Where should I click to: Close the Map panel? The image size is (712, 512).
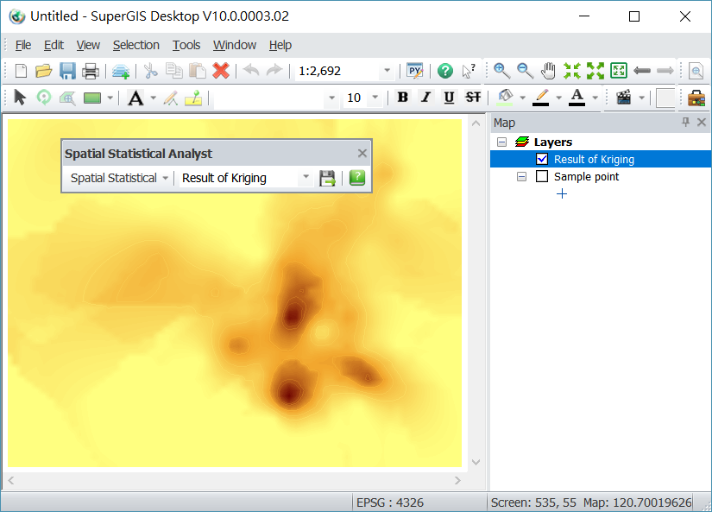point(702,122)
